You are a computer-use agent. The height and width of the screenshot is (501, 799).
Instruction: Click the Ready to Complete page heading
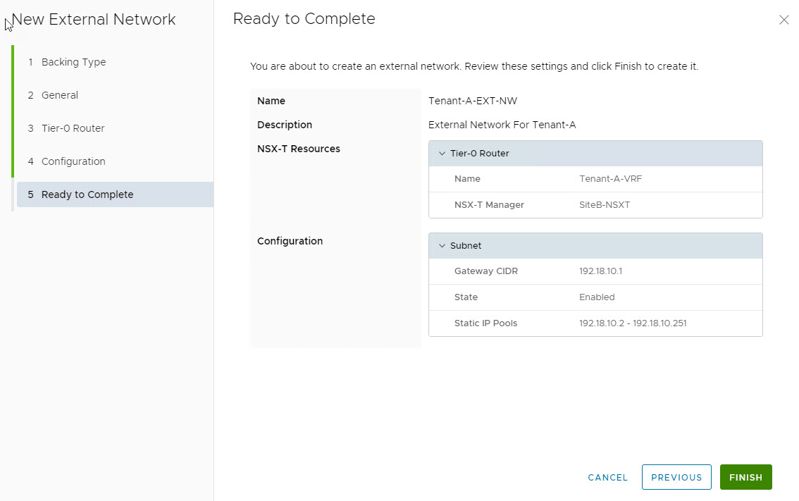point(304,19)
